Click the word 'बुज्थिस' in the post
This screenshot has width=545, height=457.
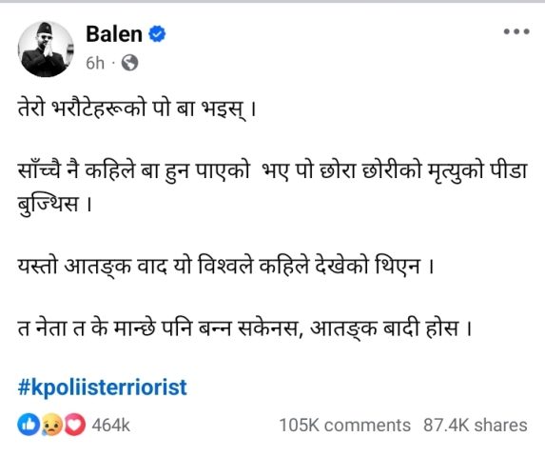tap(48, 204)
